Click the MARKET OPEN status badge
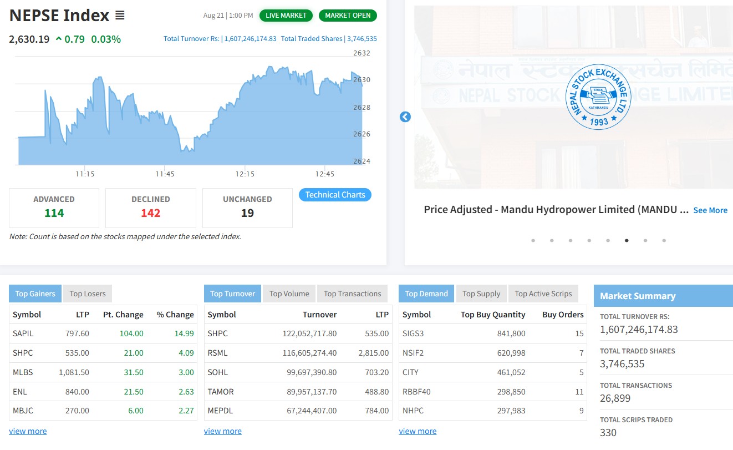733x450 pixels. 348,16
